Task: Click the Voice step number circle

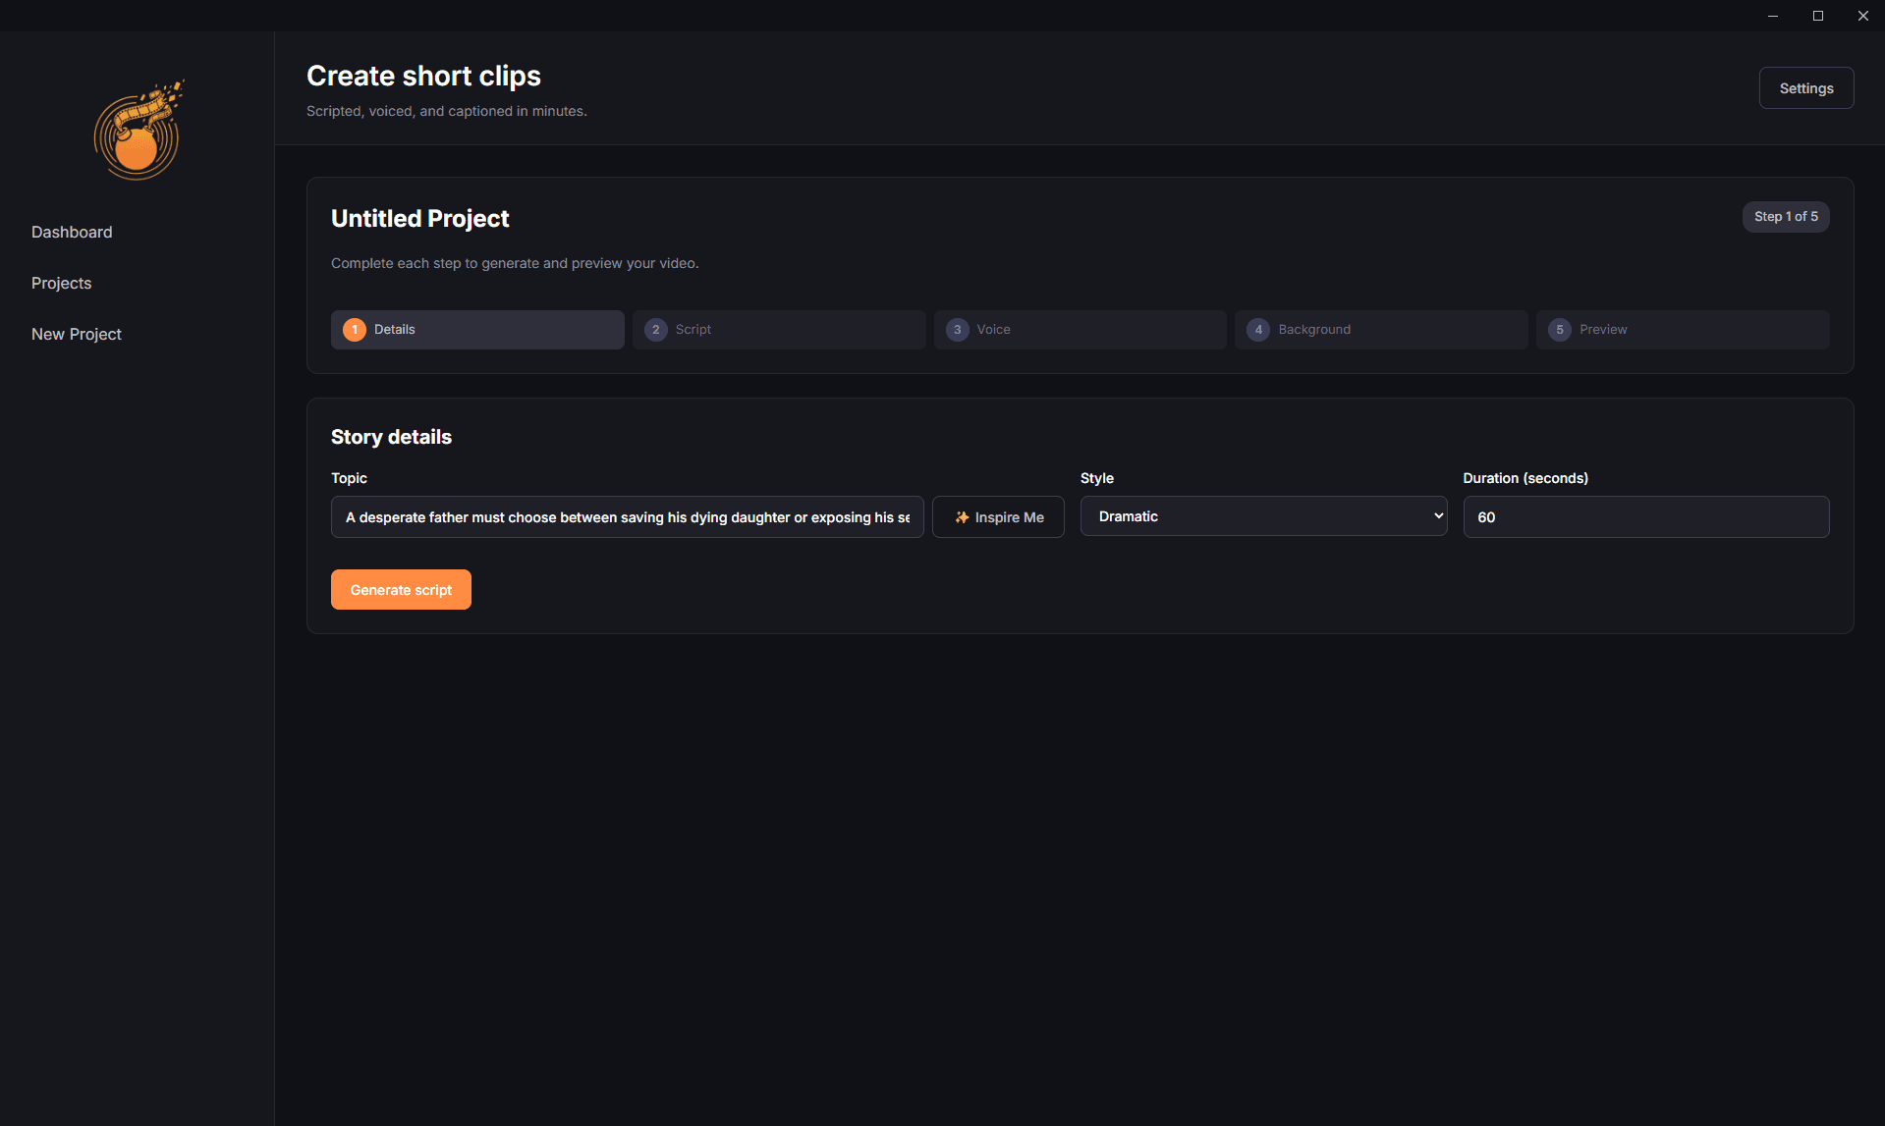Action: [x=957, y=329]
